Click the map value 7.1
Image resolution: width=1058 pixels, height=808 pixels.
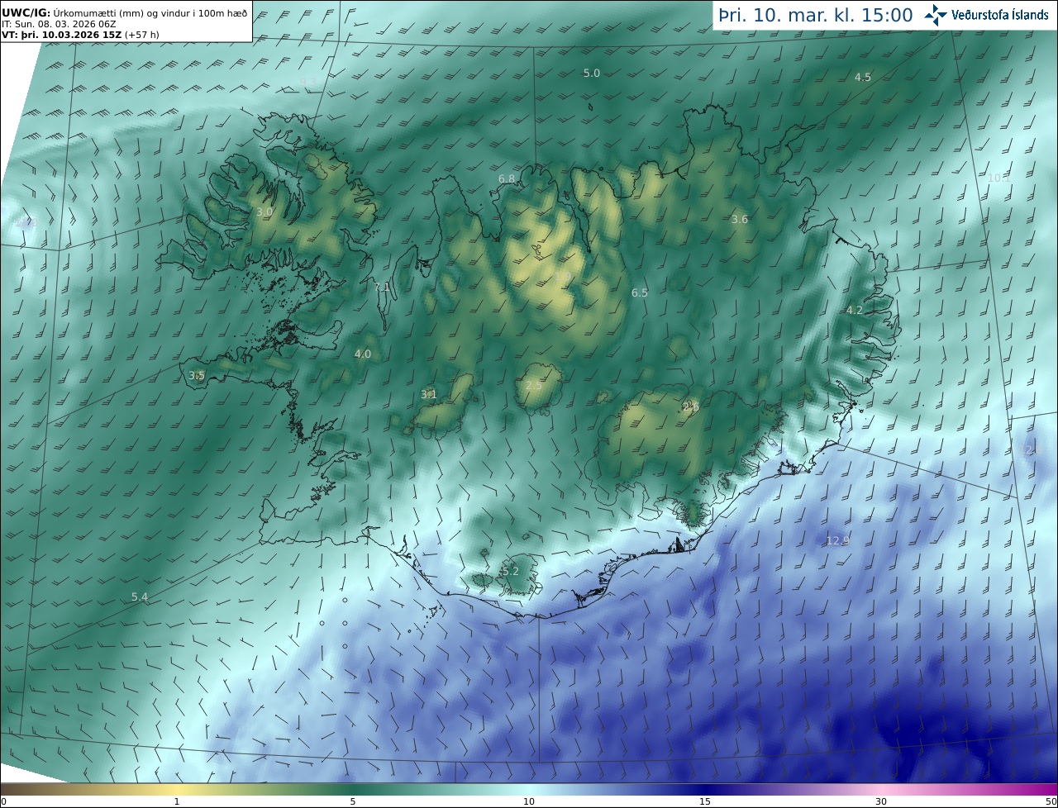382,288
